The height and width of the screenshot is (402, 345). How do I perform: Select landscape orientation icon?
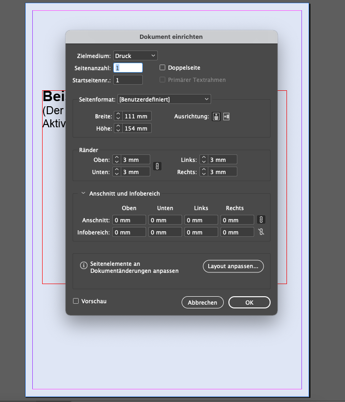coord(227,117)
